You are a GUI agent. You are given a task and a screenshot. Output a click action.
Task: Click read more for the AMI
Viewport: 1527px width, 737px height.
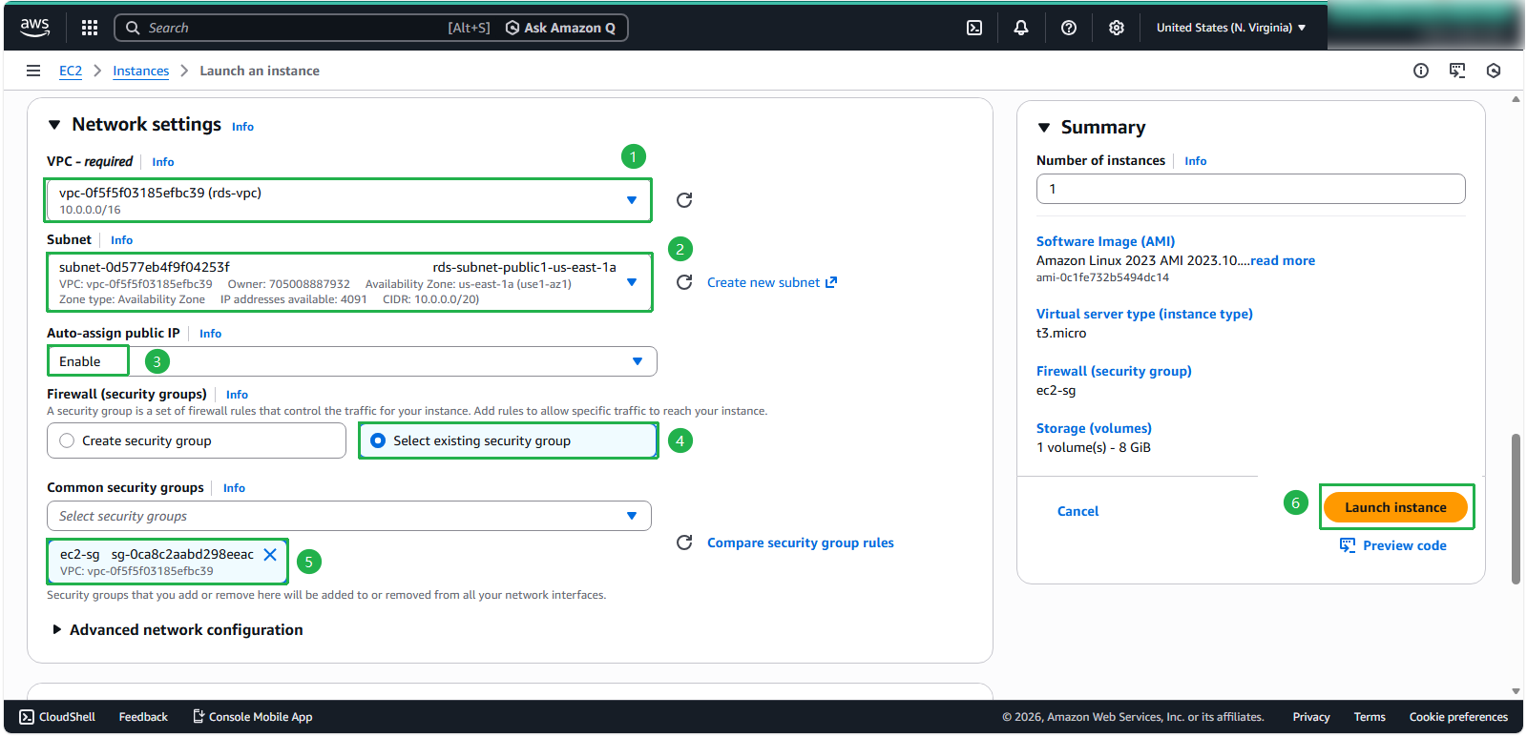coord(1283,260)
